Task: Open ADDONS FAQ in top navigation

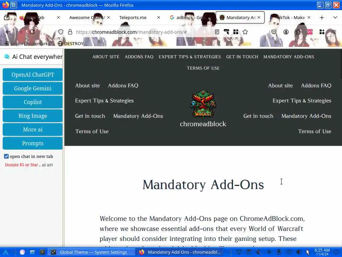Action: pyautogui.click(x=139, y=57)
